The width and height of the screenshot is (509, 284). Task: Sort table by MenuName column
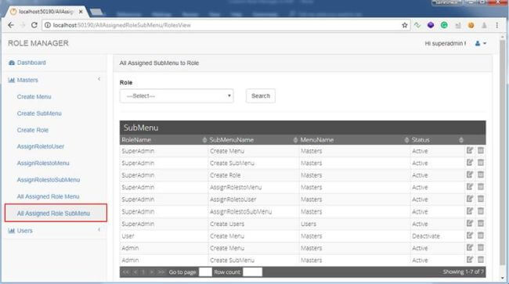coord(406,140)
